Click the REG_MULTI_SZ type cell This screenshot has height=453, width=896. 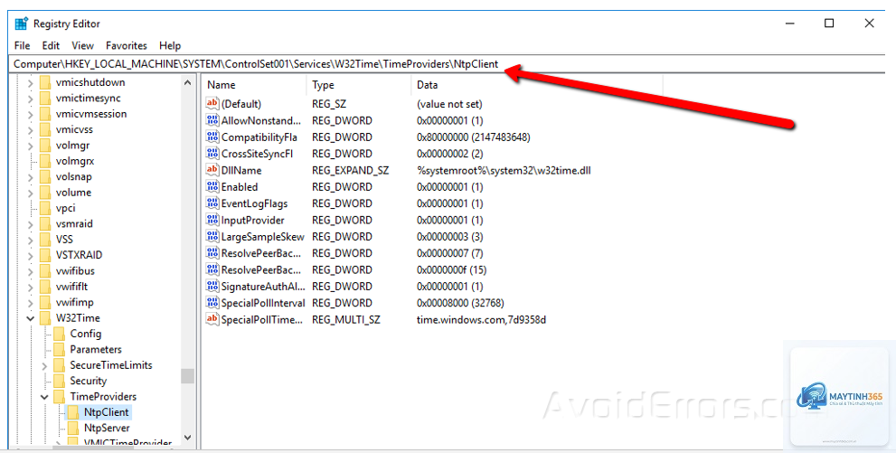pos(345,319)
